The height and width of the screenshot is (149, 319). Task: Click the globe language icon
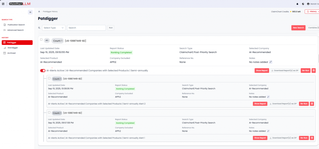(303, 4)
